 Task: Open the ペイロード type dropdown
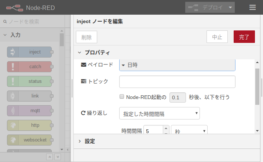pyautogui.click(x=177, y=65)
